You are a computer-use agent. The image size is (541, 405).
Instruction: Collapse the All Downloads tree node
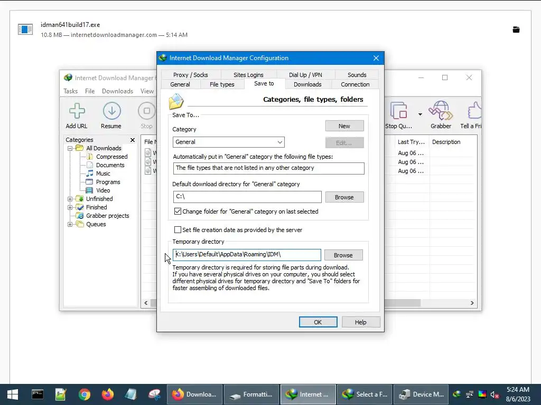click(x=70, y=148)
